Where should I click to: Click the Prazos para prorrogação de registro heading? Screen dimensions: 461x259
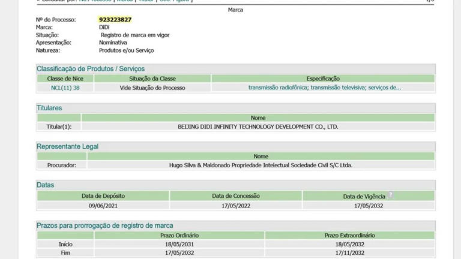(104, 225)
